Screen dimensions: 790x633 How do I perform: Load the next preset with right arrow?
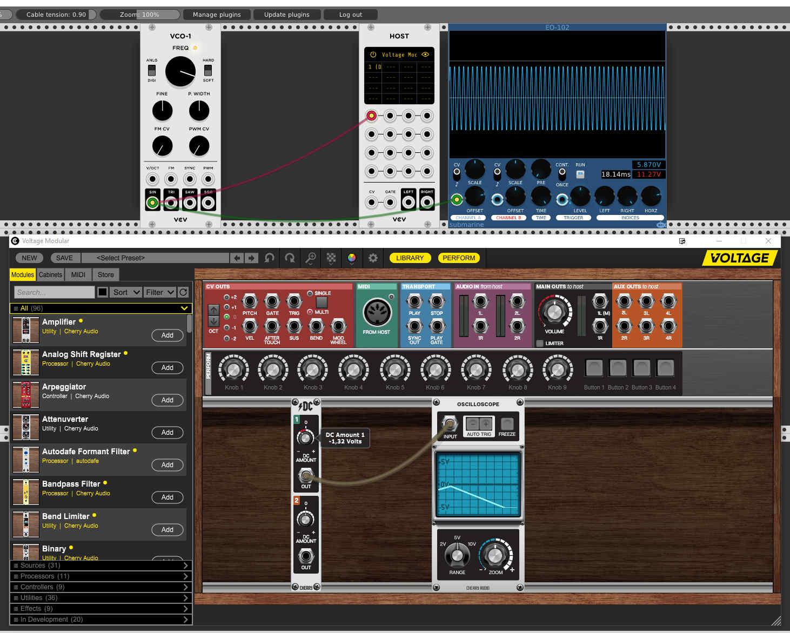click(x=251, y=258)
